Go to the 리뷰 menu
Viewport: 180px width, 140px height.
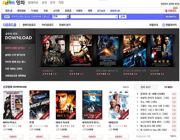46,11
